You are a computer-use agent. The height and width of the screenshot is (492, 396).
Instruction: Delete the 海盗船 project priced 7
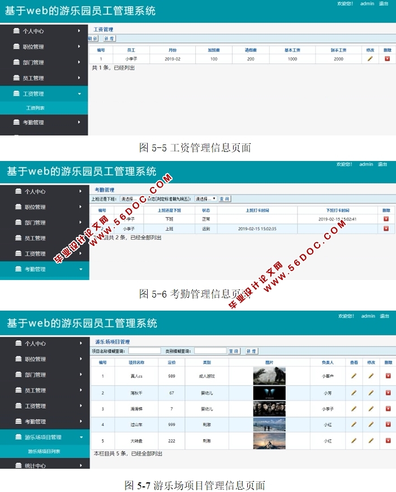[388, 409]
